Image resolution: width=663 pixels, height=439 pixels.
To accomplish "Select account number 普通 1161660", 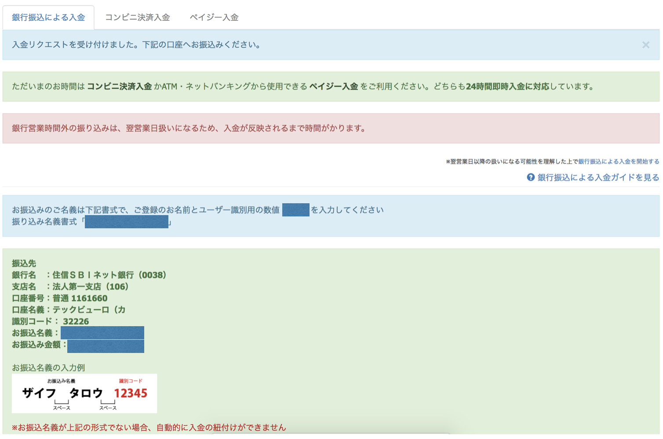I will (x=80, y=299).
